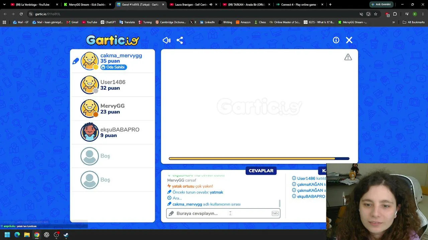Image resolution: width=428 pixels, height=240 pixels.
Task: Select ekşuBABAPRO's avatar
Action: coord(90,132)
